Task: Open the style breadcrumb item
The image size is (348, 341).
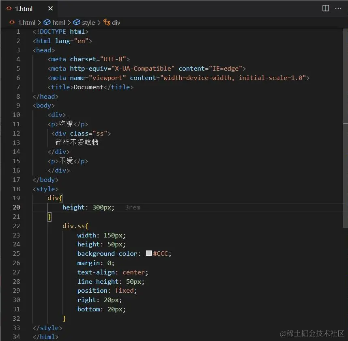Action: (x=88, y=22)
